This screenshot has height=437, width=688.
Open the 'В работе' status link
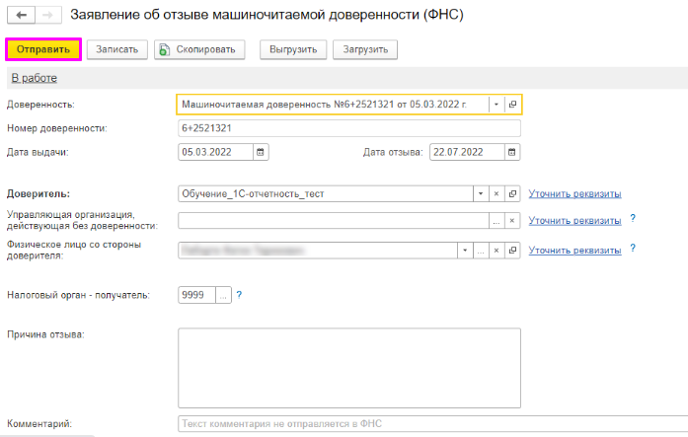34,78
